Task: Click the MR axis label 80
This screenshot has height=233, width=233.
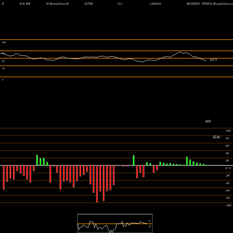Action: click(227, 138)
